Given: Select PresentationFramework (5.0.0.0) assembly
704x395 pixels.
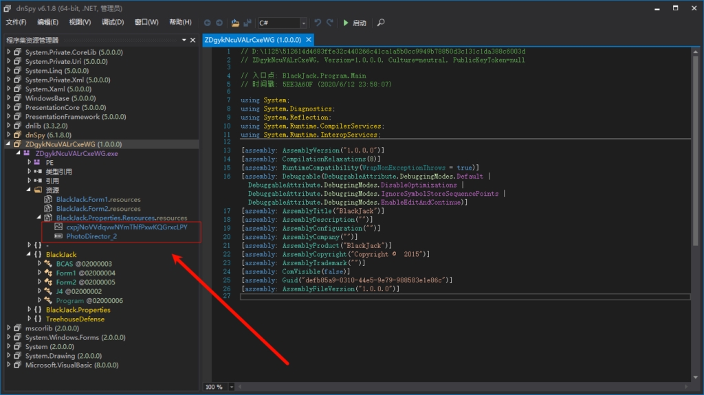Looking at the screenshot, I should pos(76,117).
